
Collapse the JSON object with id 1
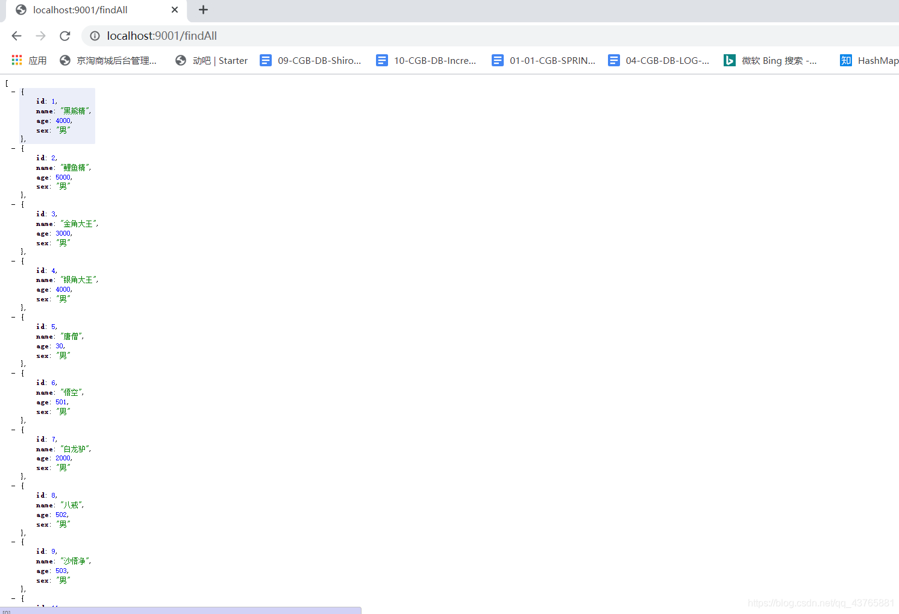click(13, 92)
